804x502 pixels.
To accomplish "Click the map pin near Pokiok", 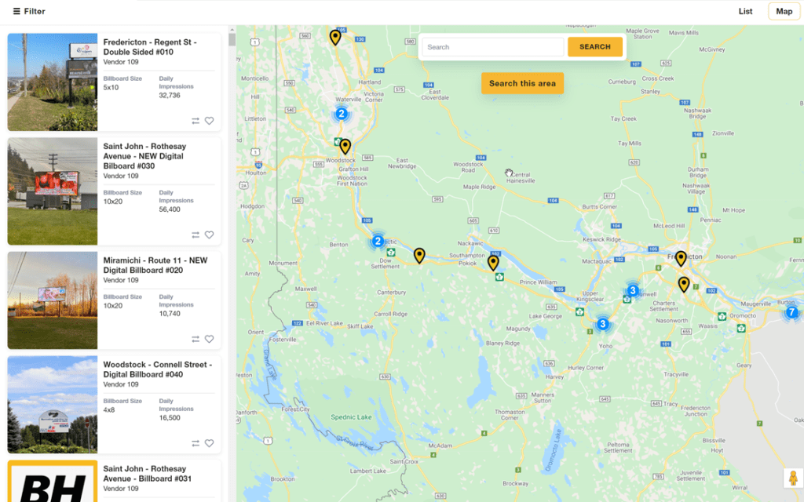I will (x=493, y=262).
